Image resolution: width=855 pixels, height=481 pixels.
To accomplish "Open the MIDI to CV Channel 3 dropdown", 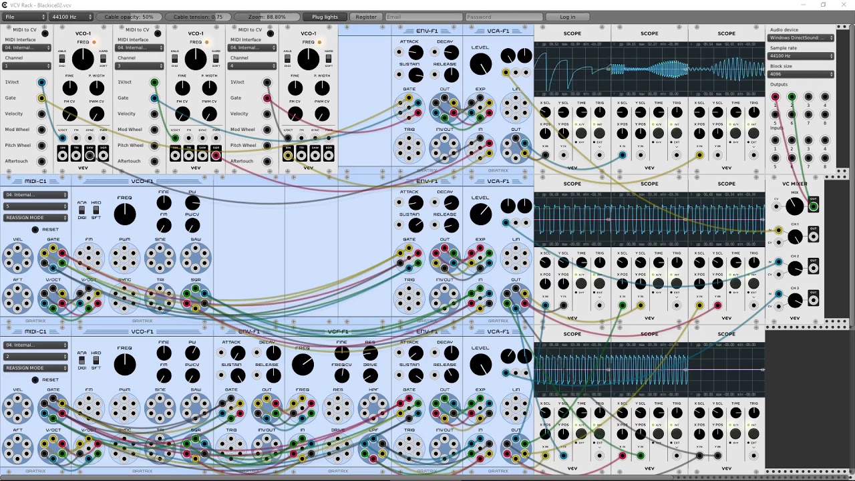I will point(140,66).
